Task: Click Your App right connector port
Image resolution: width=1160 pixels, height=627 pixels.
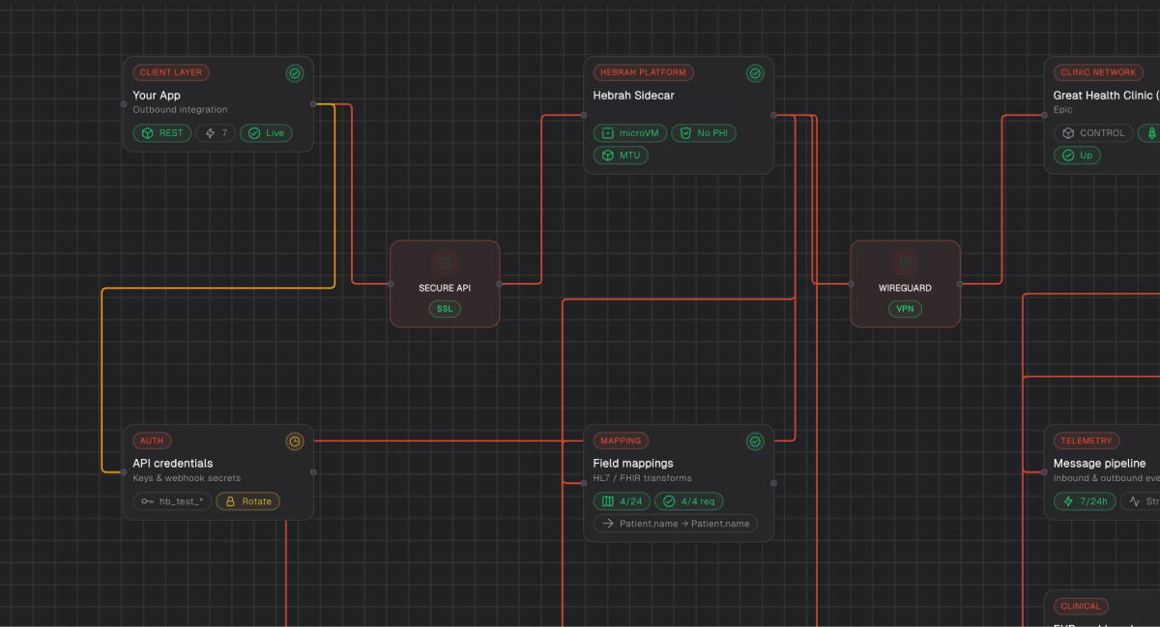Action: click(313, 103)
